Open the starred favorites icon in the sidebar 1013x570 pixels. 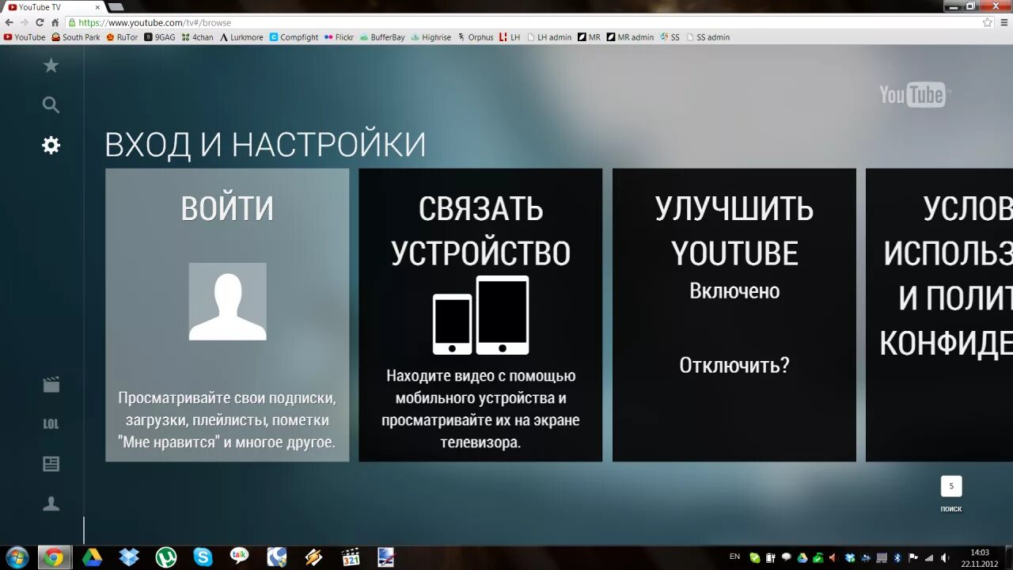[51, 66]
